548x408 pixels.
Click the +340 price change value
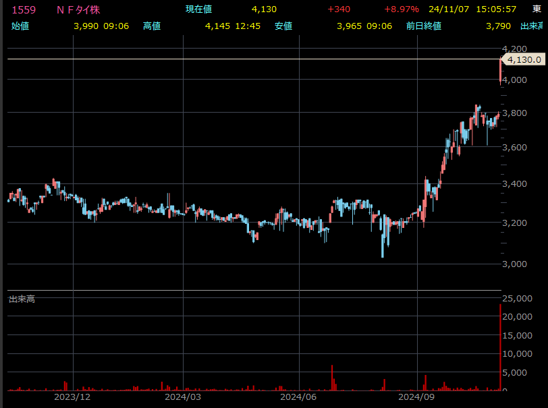tap(339, 9)
